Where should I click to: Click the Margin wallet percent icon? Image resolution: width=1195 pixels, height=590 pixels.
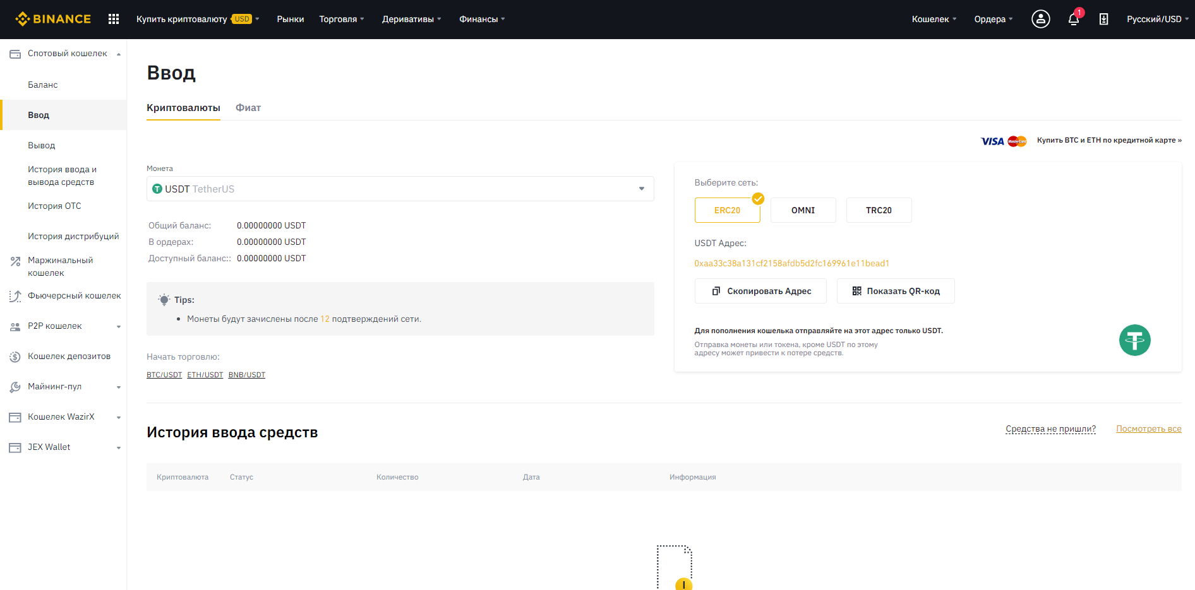15,261
